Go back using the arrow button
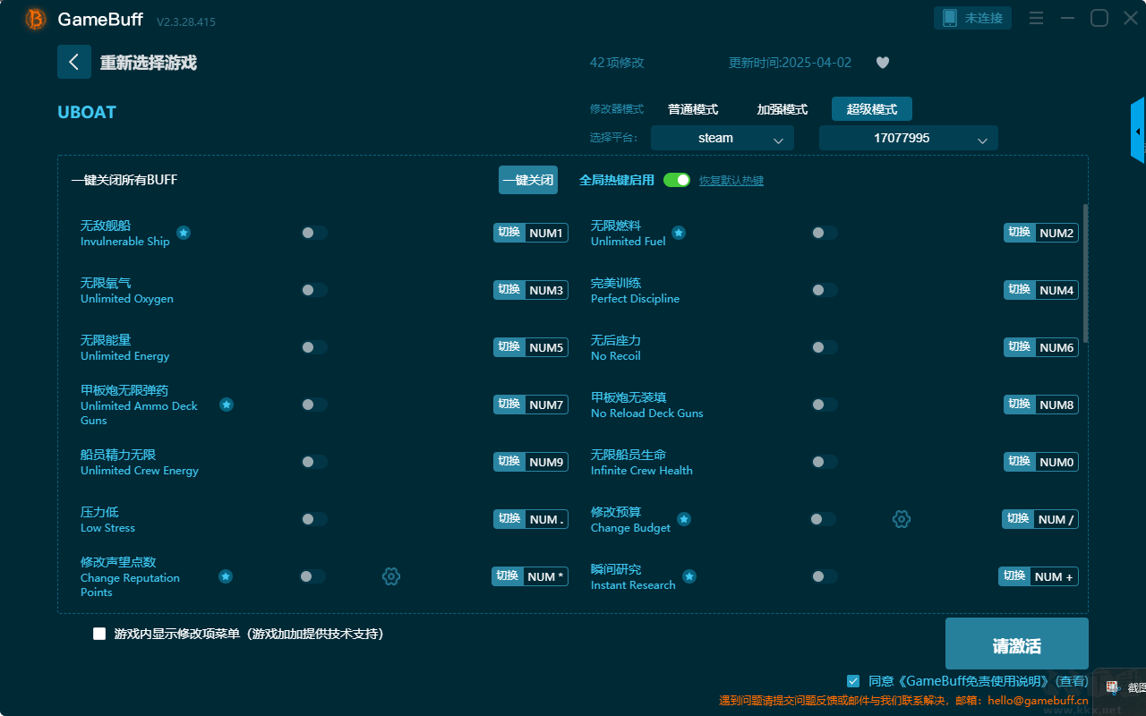The width and height of the screenshot is (1146, 716). (x=74, y=62)
